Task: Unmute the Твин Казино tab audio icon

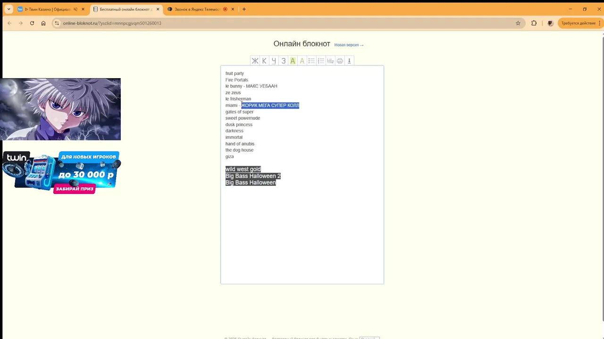Action: [x=75, y=9]
